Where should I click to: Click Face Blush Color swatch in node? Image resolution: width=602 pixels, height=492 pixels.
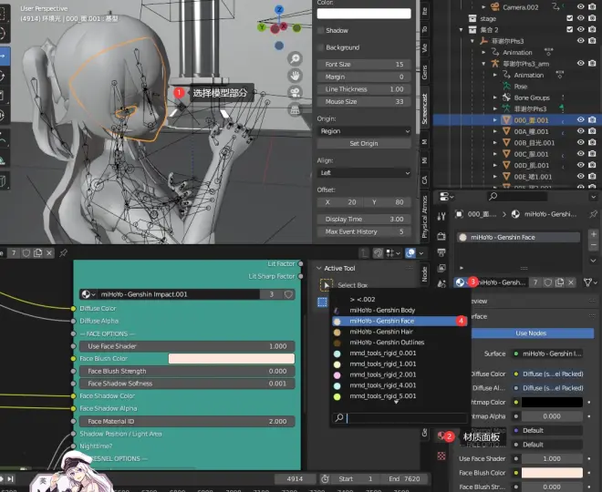coord(232,359)
